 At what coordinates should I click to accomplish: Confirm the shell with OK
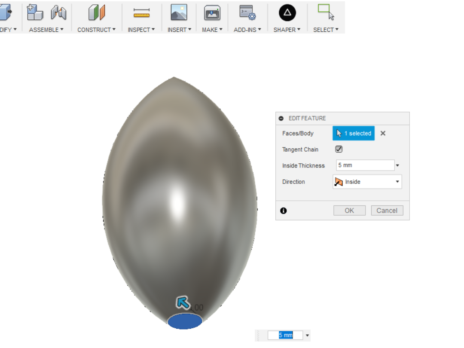[349, 210]
